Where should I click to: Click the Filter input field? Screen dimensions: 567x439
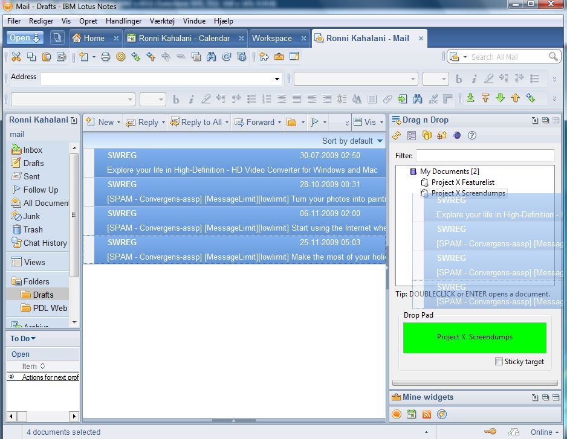pos(485,156)
